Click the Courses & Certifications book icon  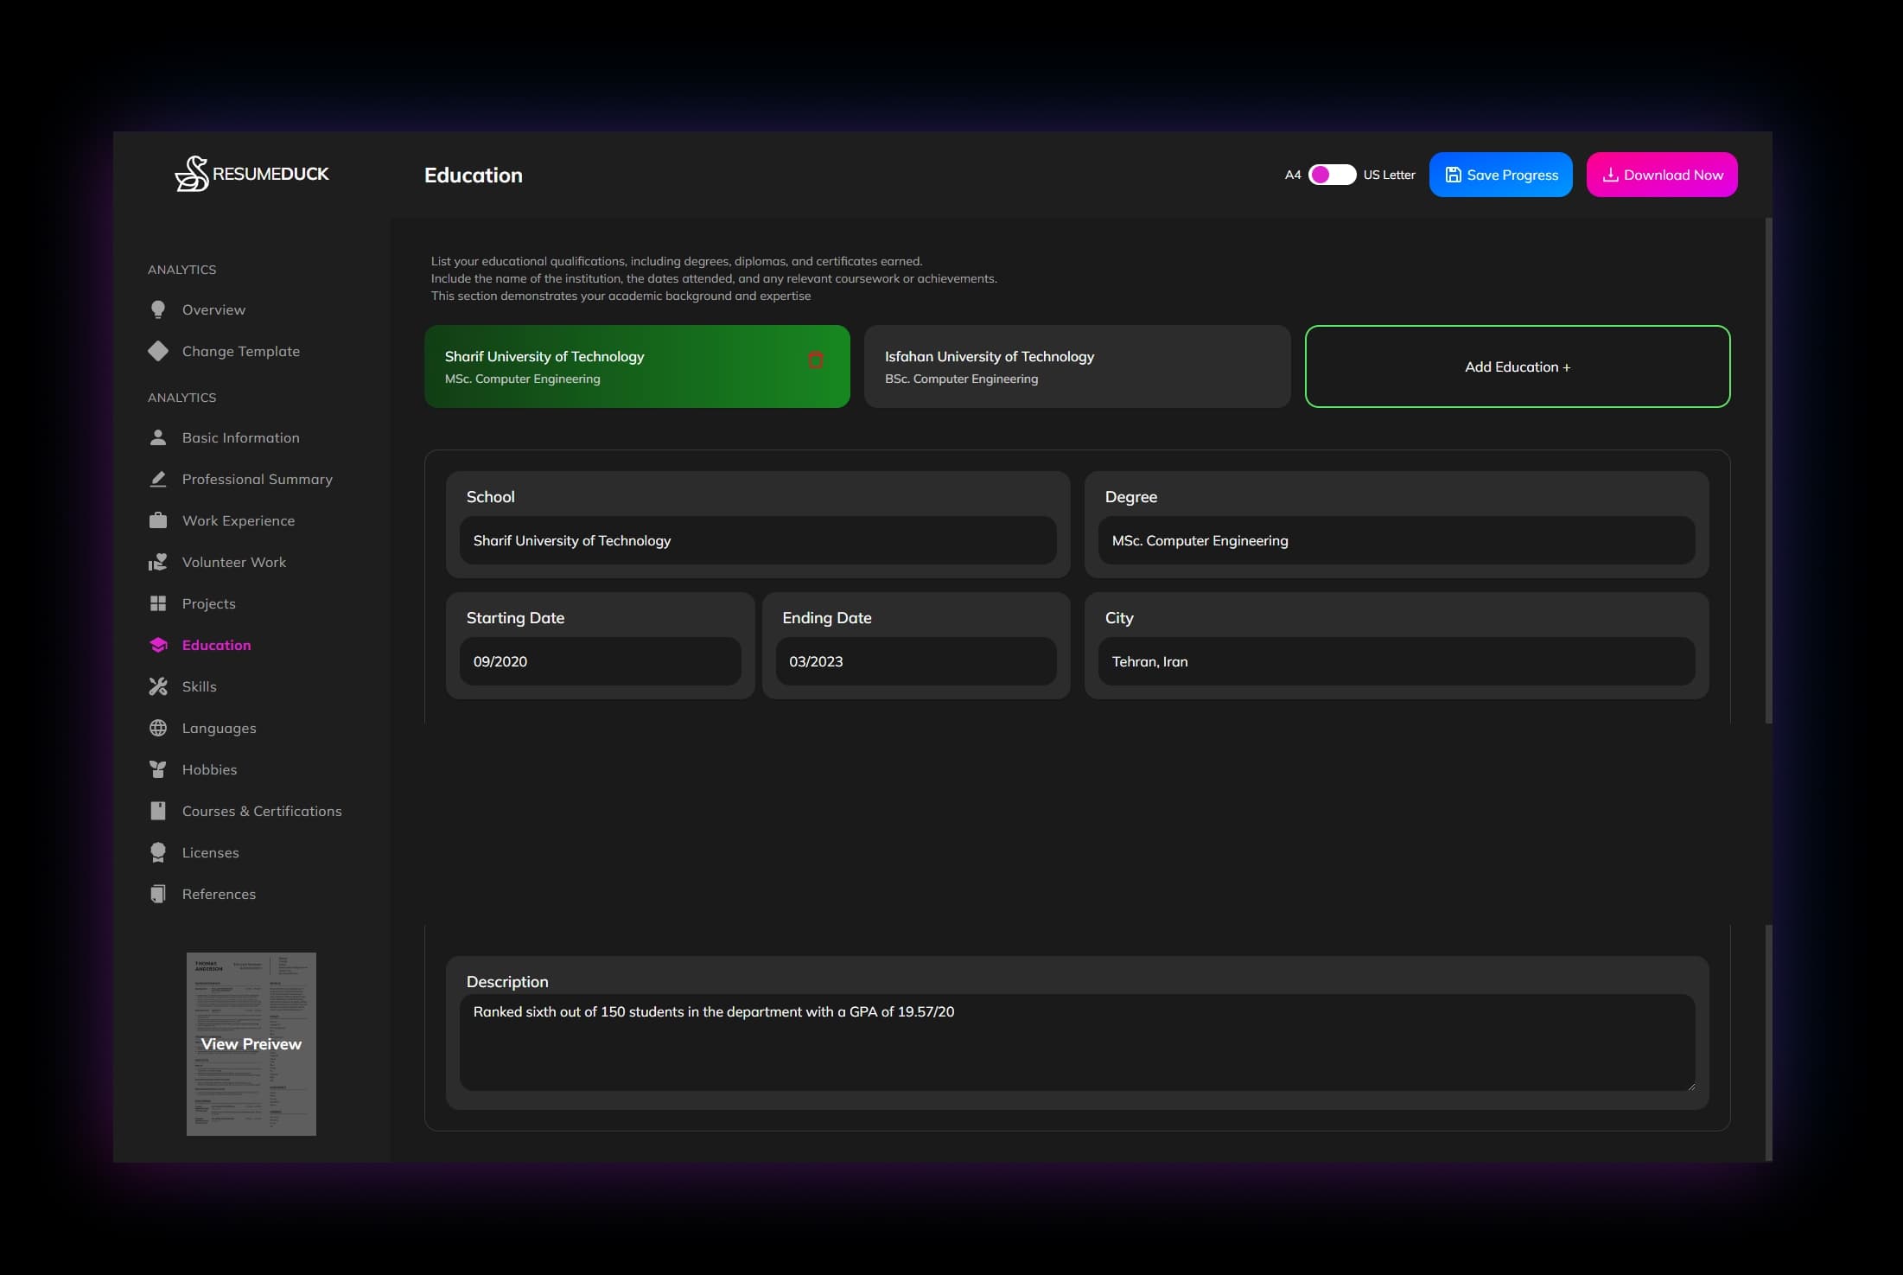158,811
